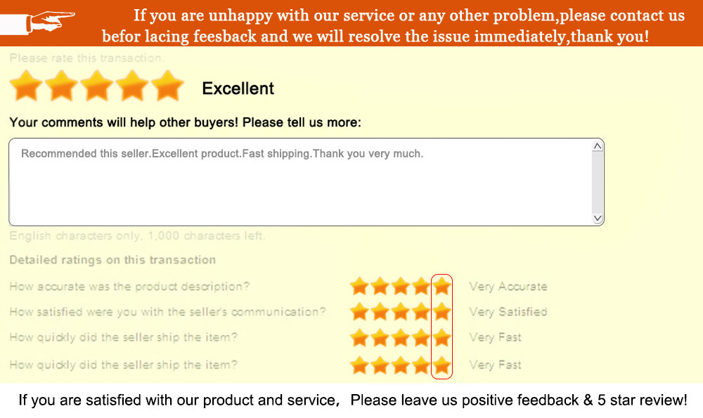This screenshot has height=418, width=703.
Task: Set last row shipping rating to two stars
Action: (x=380, y=365)
